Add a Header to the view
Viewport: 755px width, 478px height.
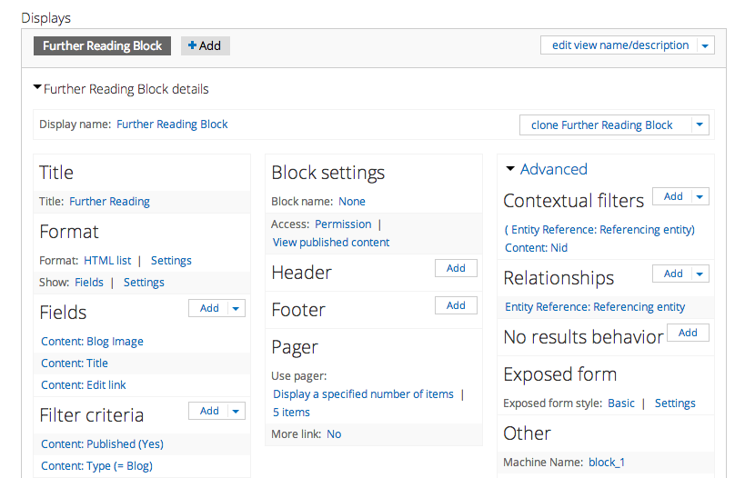[x=456, y=268]
